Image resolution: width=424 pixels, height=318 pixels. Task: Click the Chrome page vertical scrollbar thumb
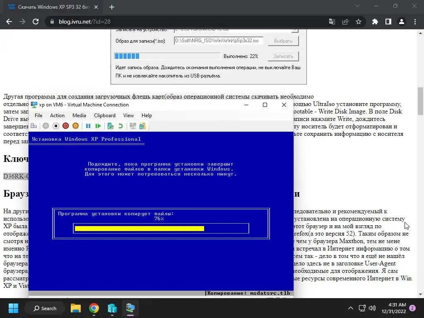420,101
